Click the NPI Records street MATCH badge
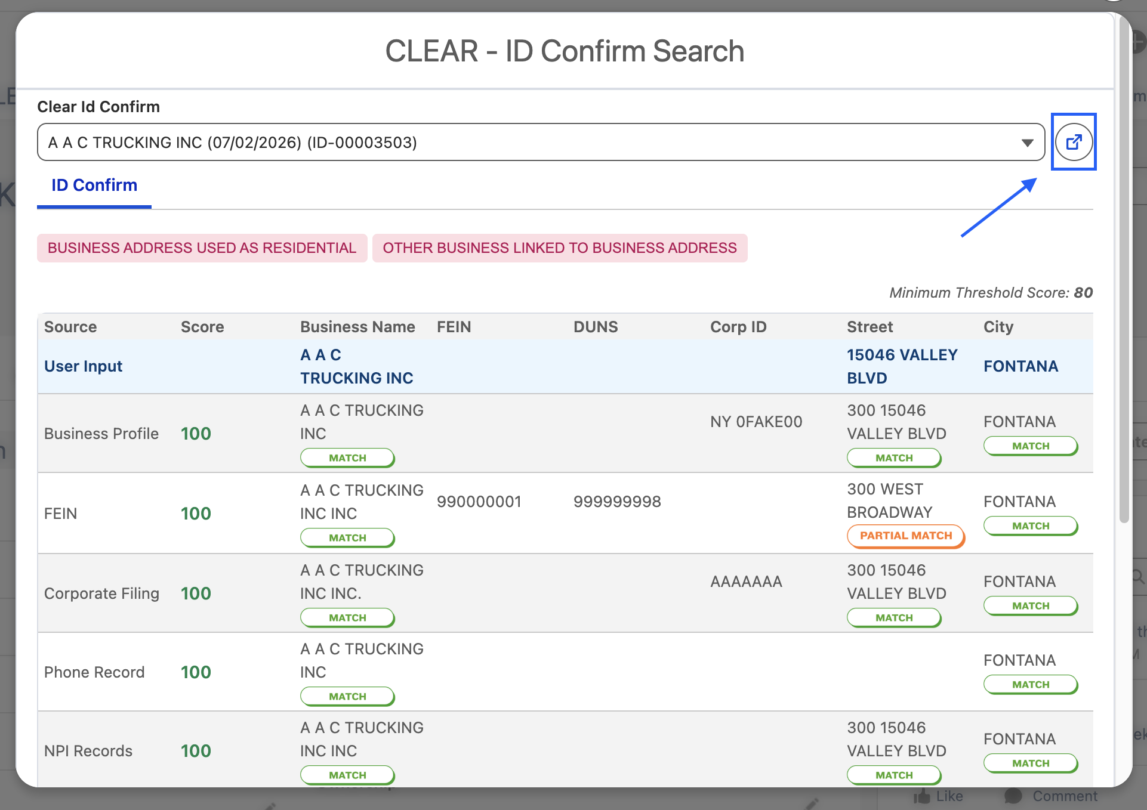 894,775
